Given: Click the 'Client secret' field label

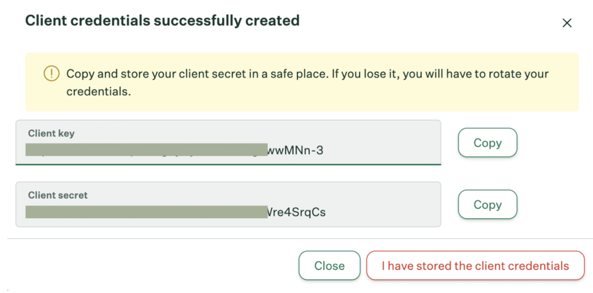Looking at the screenshot, I should click(x=58, y=195).
